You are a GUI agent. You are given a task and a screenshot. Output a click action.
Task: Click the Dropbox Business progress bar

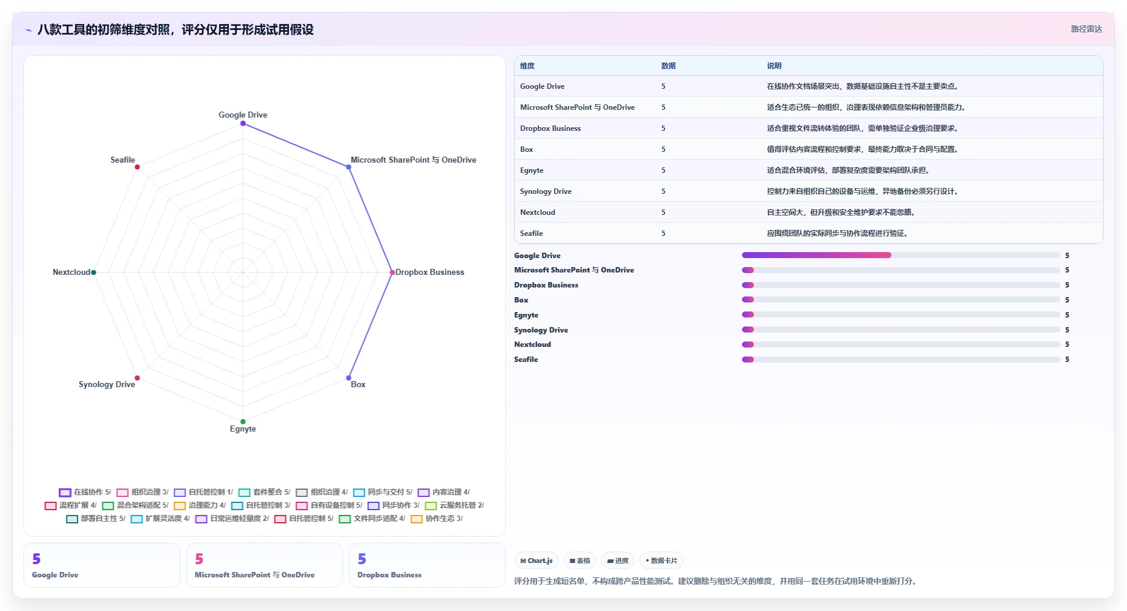(901, 285)
